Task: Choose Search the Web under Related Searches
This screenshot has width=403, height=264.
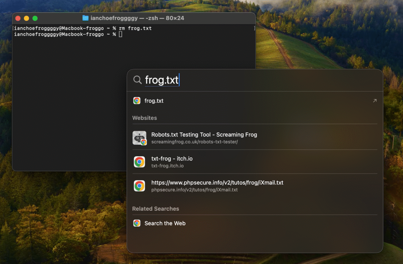Action: 165,223
